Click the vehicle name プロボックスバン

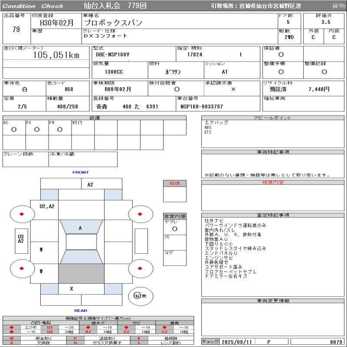coord(113,23)
